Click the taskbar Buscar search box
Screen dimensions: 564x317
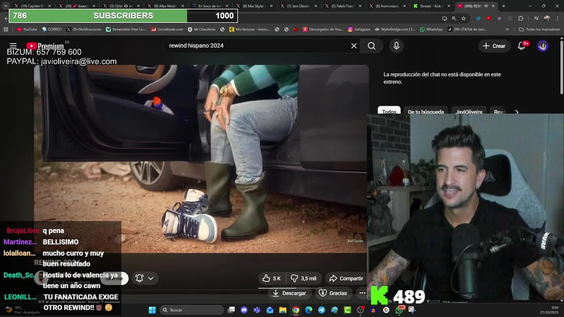[x=192, y=310]
